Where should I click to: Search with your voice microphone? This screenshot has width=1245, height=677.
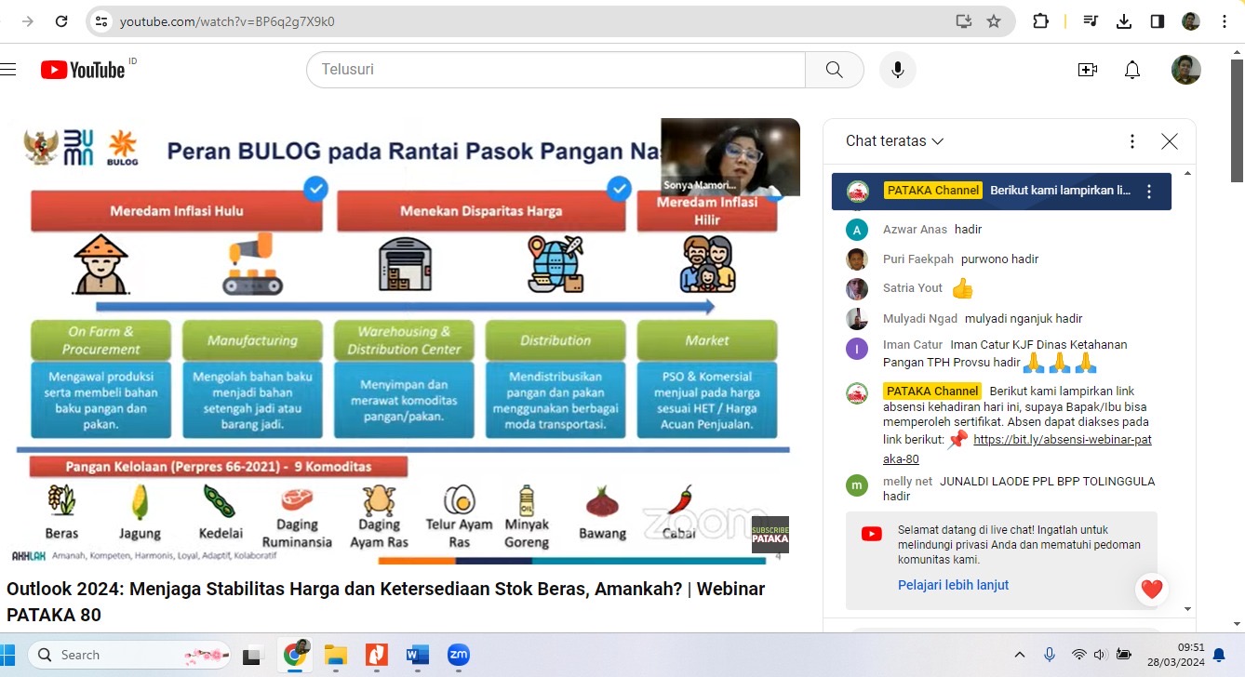pyautogui.click(x=898, y=70)
